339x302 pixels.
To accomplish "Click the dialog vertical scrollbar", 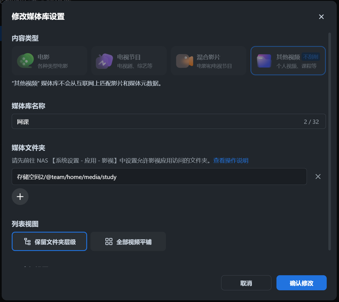I will pyautogui.click(x=330, y=141).
